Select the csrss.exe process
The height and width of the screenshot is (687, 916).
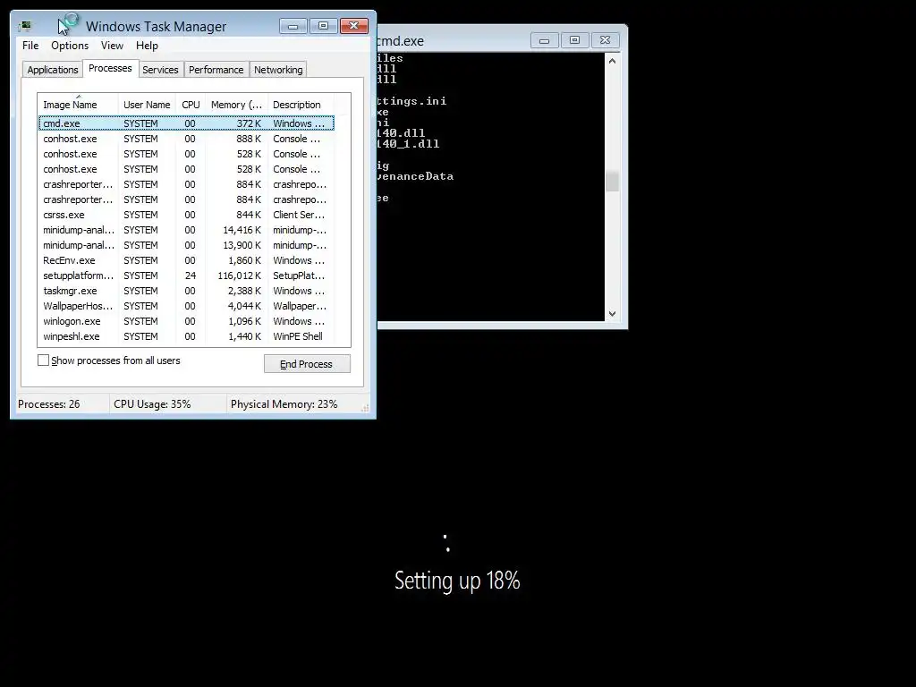tap(186, 215)
